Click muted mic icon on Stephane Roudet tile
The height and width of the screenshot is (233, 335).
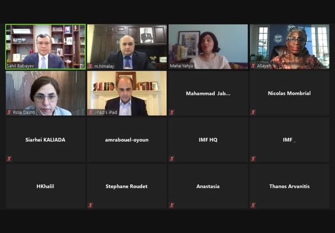pyautogui.click(x=90, y=205)
